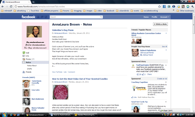Click in the Facebook search field
The height and width of the screenshot is (117, 195).
(75, 17)
